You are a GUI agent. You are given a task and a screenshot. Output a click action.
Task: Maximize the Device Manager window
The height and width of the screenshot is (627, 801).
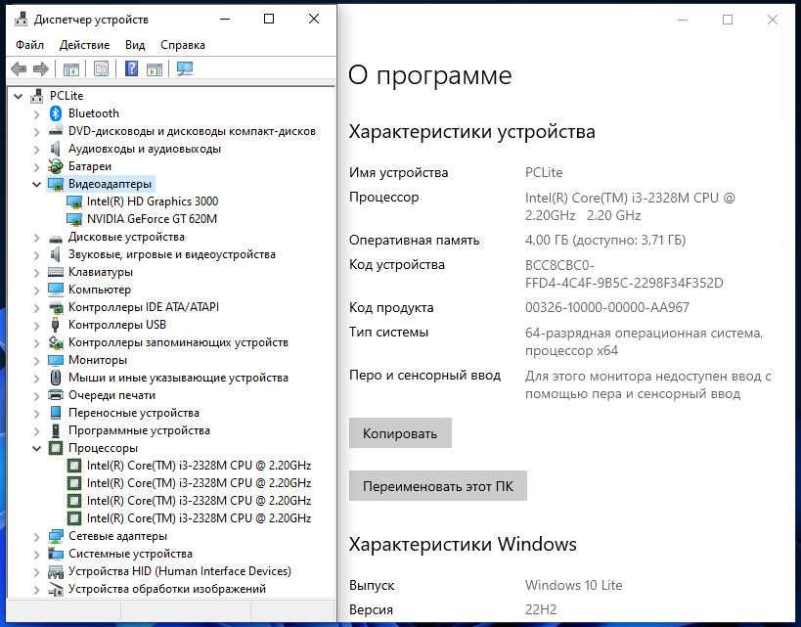269,19
